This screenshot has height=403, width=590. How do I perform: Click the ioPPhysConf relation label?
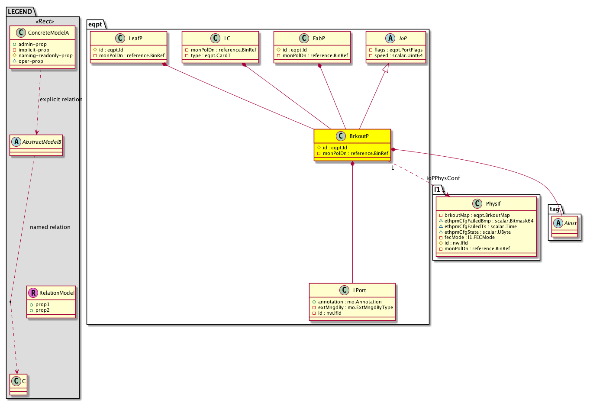(443, 178)
